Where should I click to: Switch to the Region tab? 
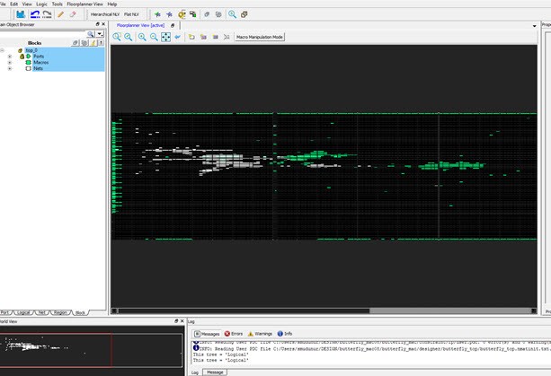[x=60, y=311]
